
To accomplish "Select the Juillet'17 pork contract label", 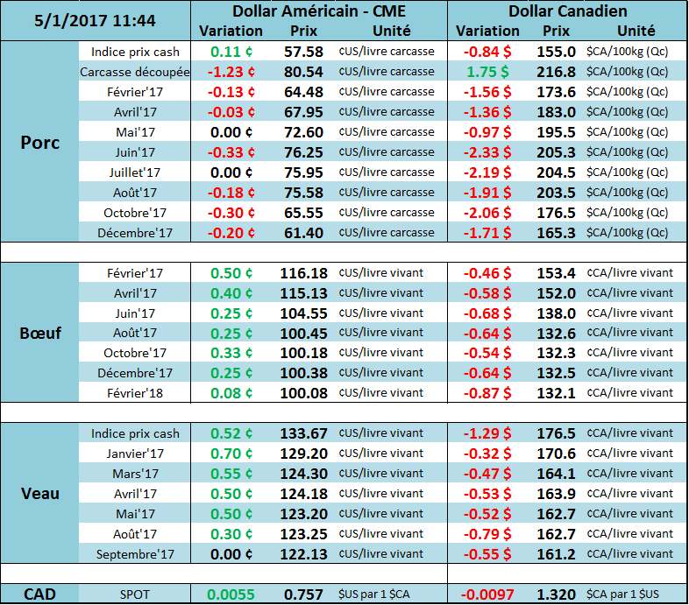I will 135,172.
